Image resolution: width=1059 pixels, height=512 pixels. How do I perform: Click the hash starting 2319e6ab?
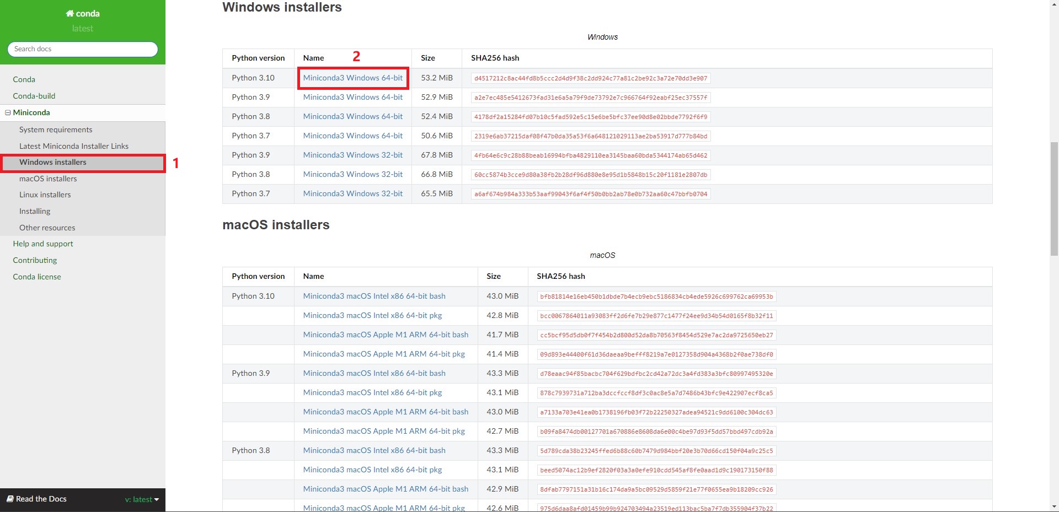click(x=591, y=136)
